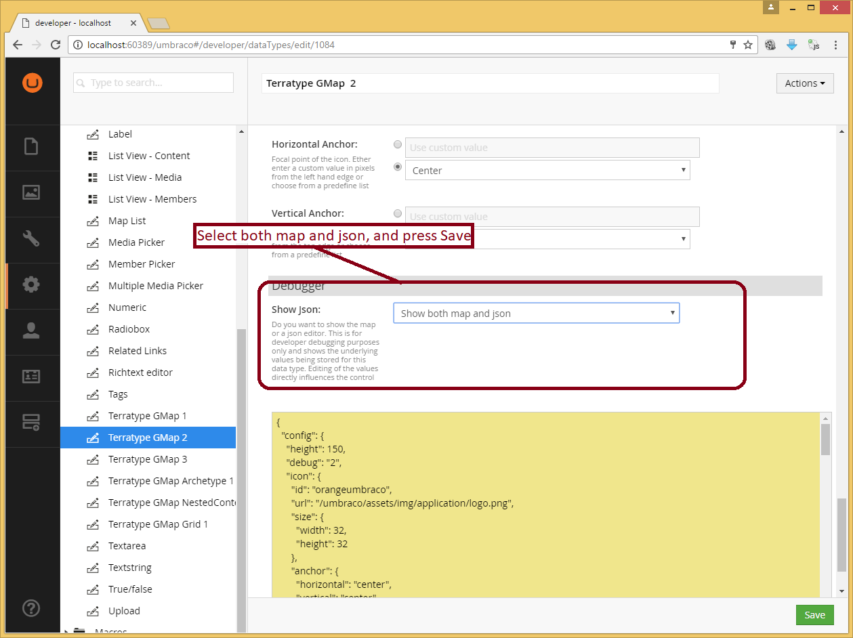
Task: Click List View - Content grid icon
Action: tap(93, 156)
